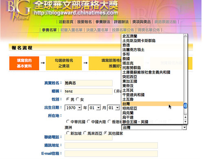Image resolution: width=204 pixels, height=159 pixels.
Task: Select 土庫曼蘇維埃社會主義共和國 from the list
Action: pos(152,72)
